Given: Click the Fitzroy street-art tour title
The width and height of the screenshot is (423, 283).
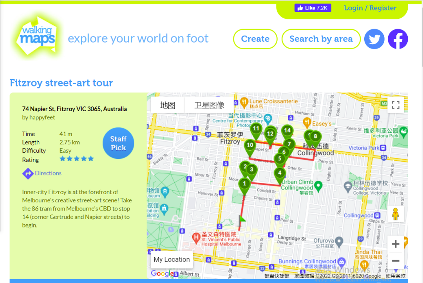Looking at the screenshot, I should tap(61, 83).
